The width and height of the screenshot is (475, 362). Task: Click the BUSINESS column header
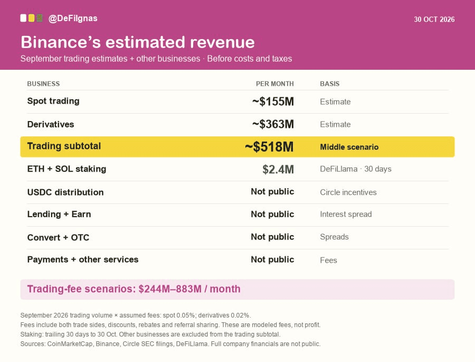coord(43,83)
